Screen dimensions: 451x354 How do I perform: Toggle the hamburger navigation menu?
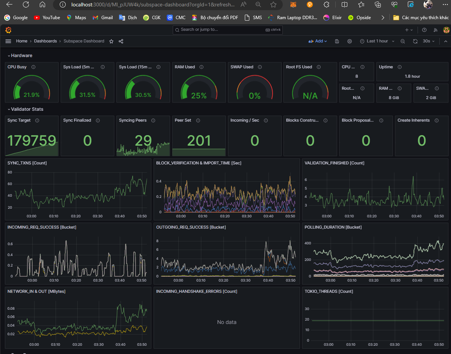(x=8, y=41)
